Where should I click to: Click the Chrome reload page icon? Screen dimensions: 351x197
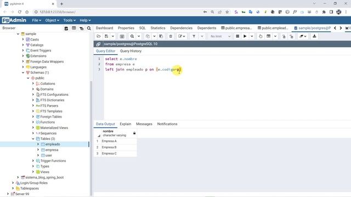[x=20, y=12]
